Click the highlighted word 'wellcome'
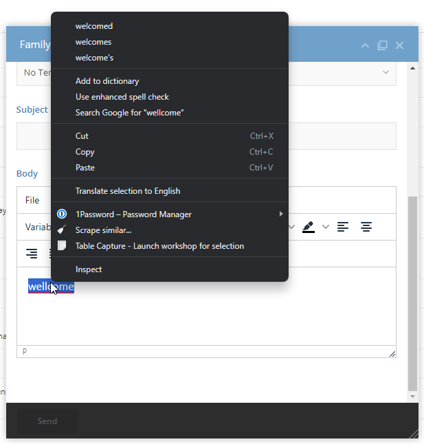The image size is (424, 444). (51, 287)
